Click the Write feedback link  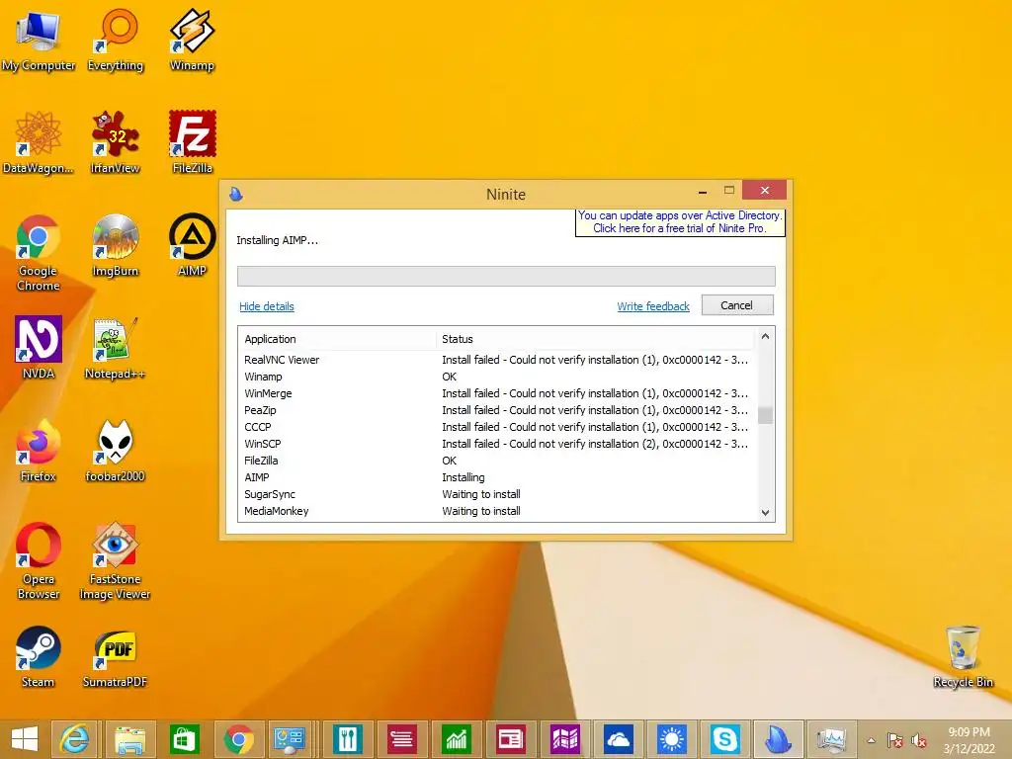653,306
